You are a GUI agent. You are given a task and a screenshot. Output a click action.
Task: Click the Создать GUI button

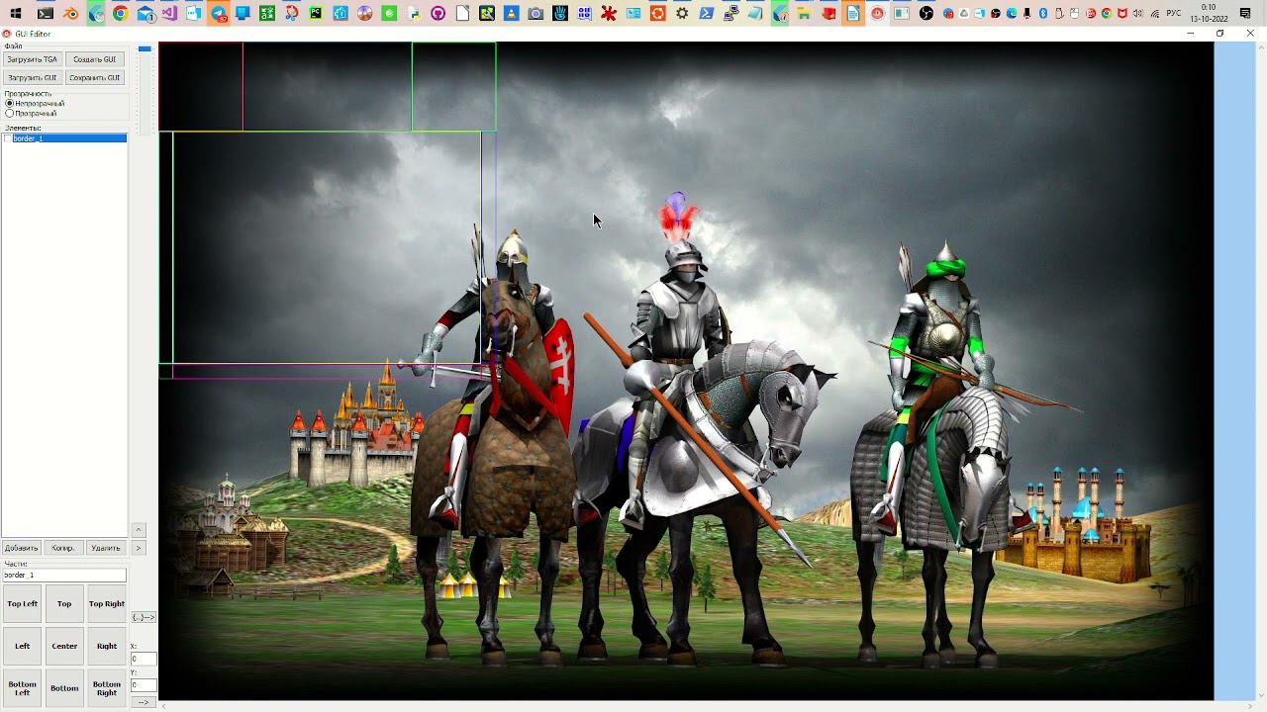point(95,59)
